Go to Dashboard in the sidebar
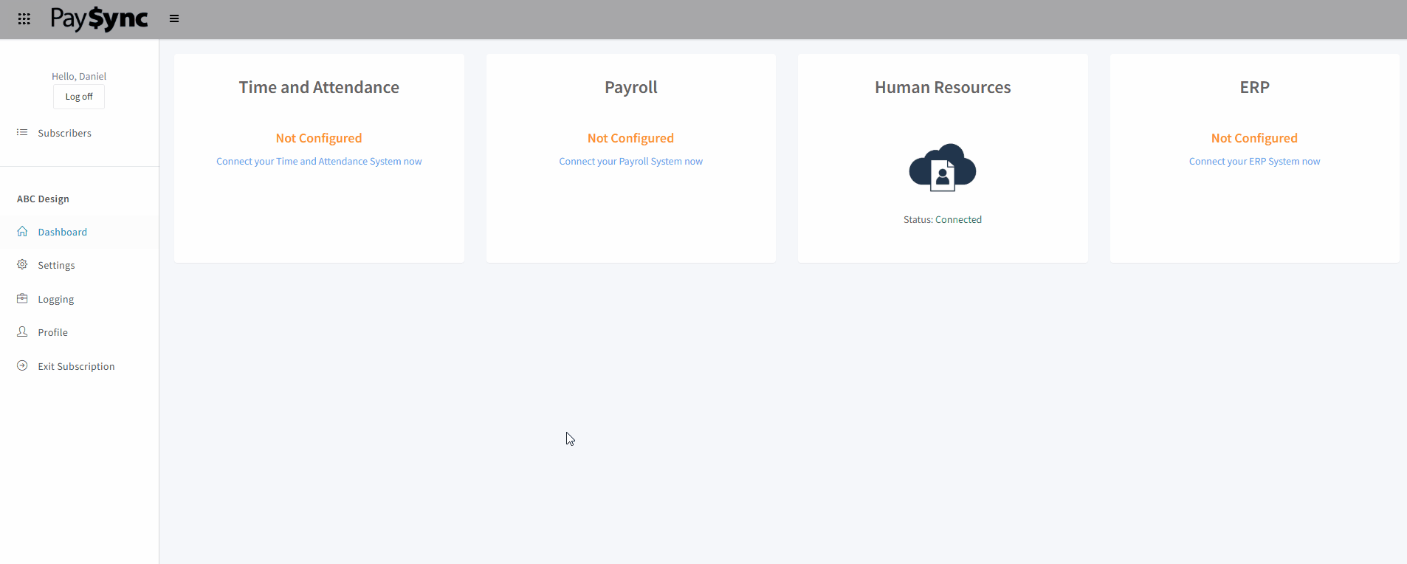Viewport: 1407px width, 564px height. (63, 232)
